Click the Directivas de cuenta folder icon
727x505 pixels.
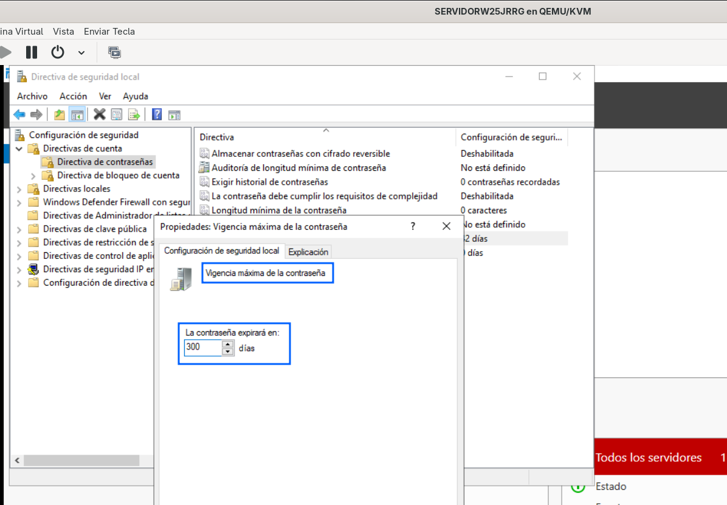coord(33,148)
